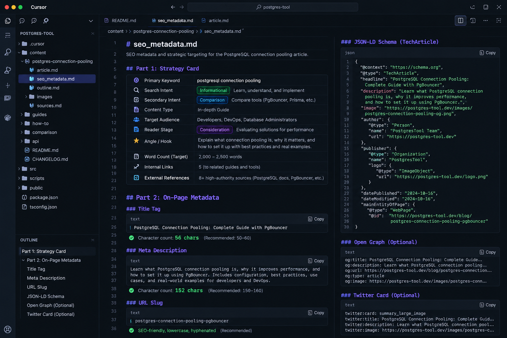The image size is (507, 338).
Task: Open the Search magnifier in activity bar
Action: (8, 52)
